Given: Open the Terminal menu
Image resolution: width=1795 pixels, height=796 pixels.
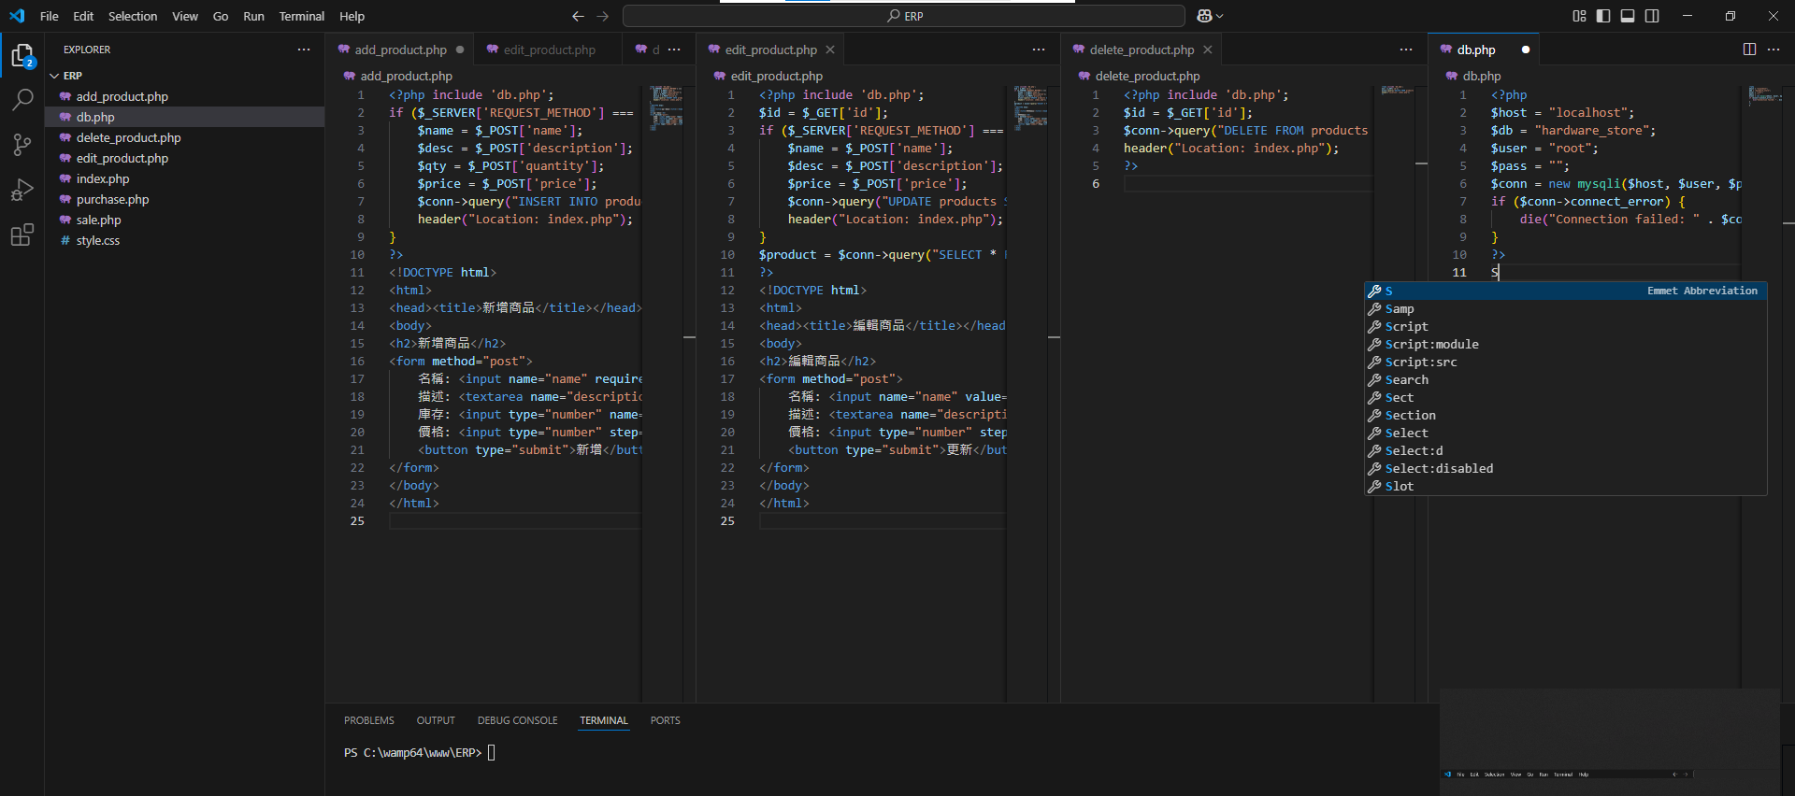Looking at the screenshot, I should click(301, 16).
